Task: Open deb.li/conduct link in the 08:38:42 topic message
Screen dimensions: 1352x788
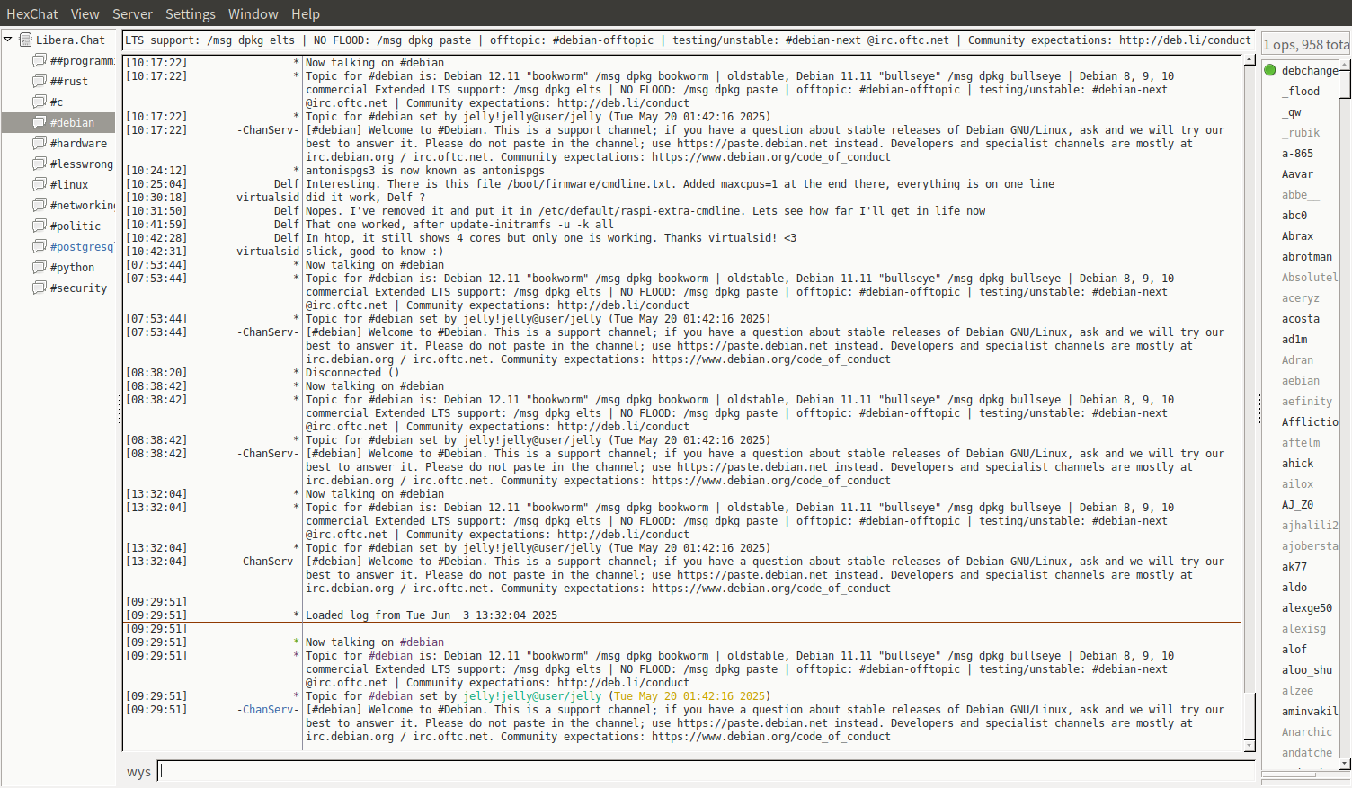Action: [623, 427]
